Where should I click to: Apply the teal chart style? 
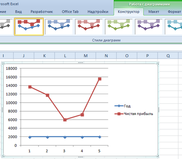[173, 26]
